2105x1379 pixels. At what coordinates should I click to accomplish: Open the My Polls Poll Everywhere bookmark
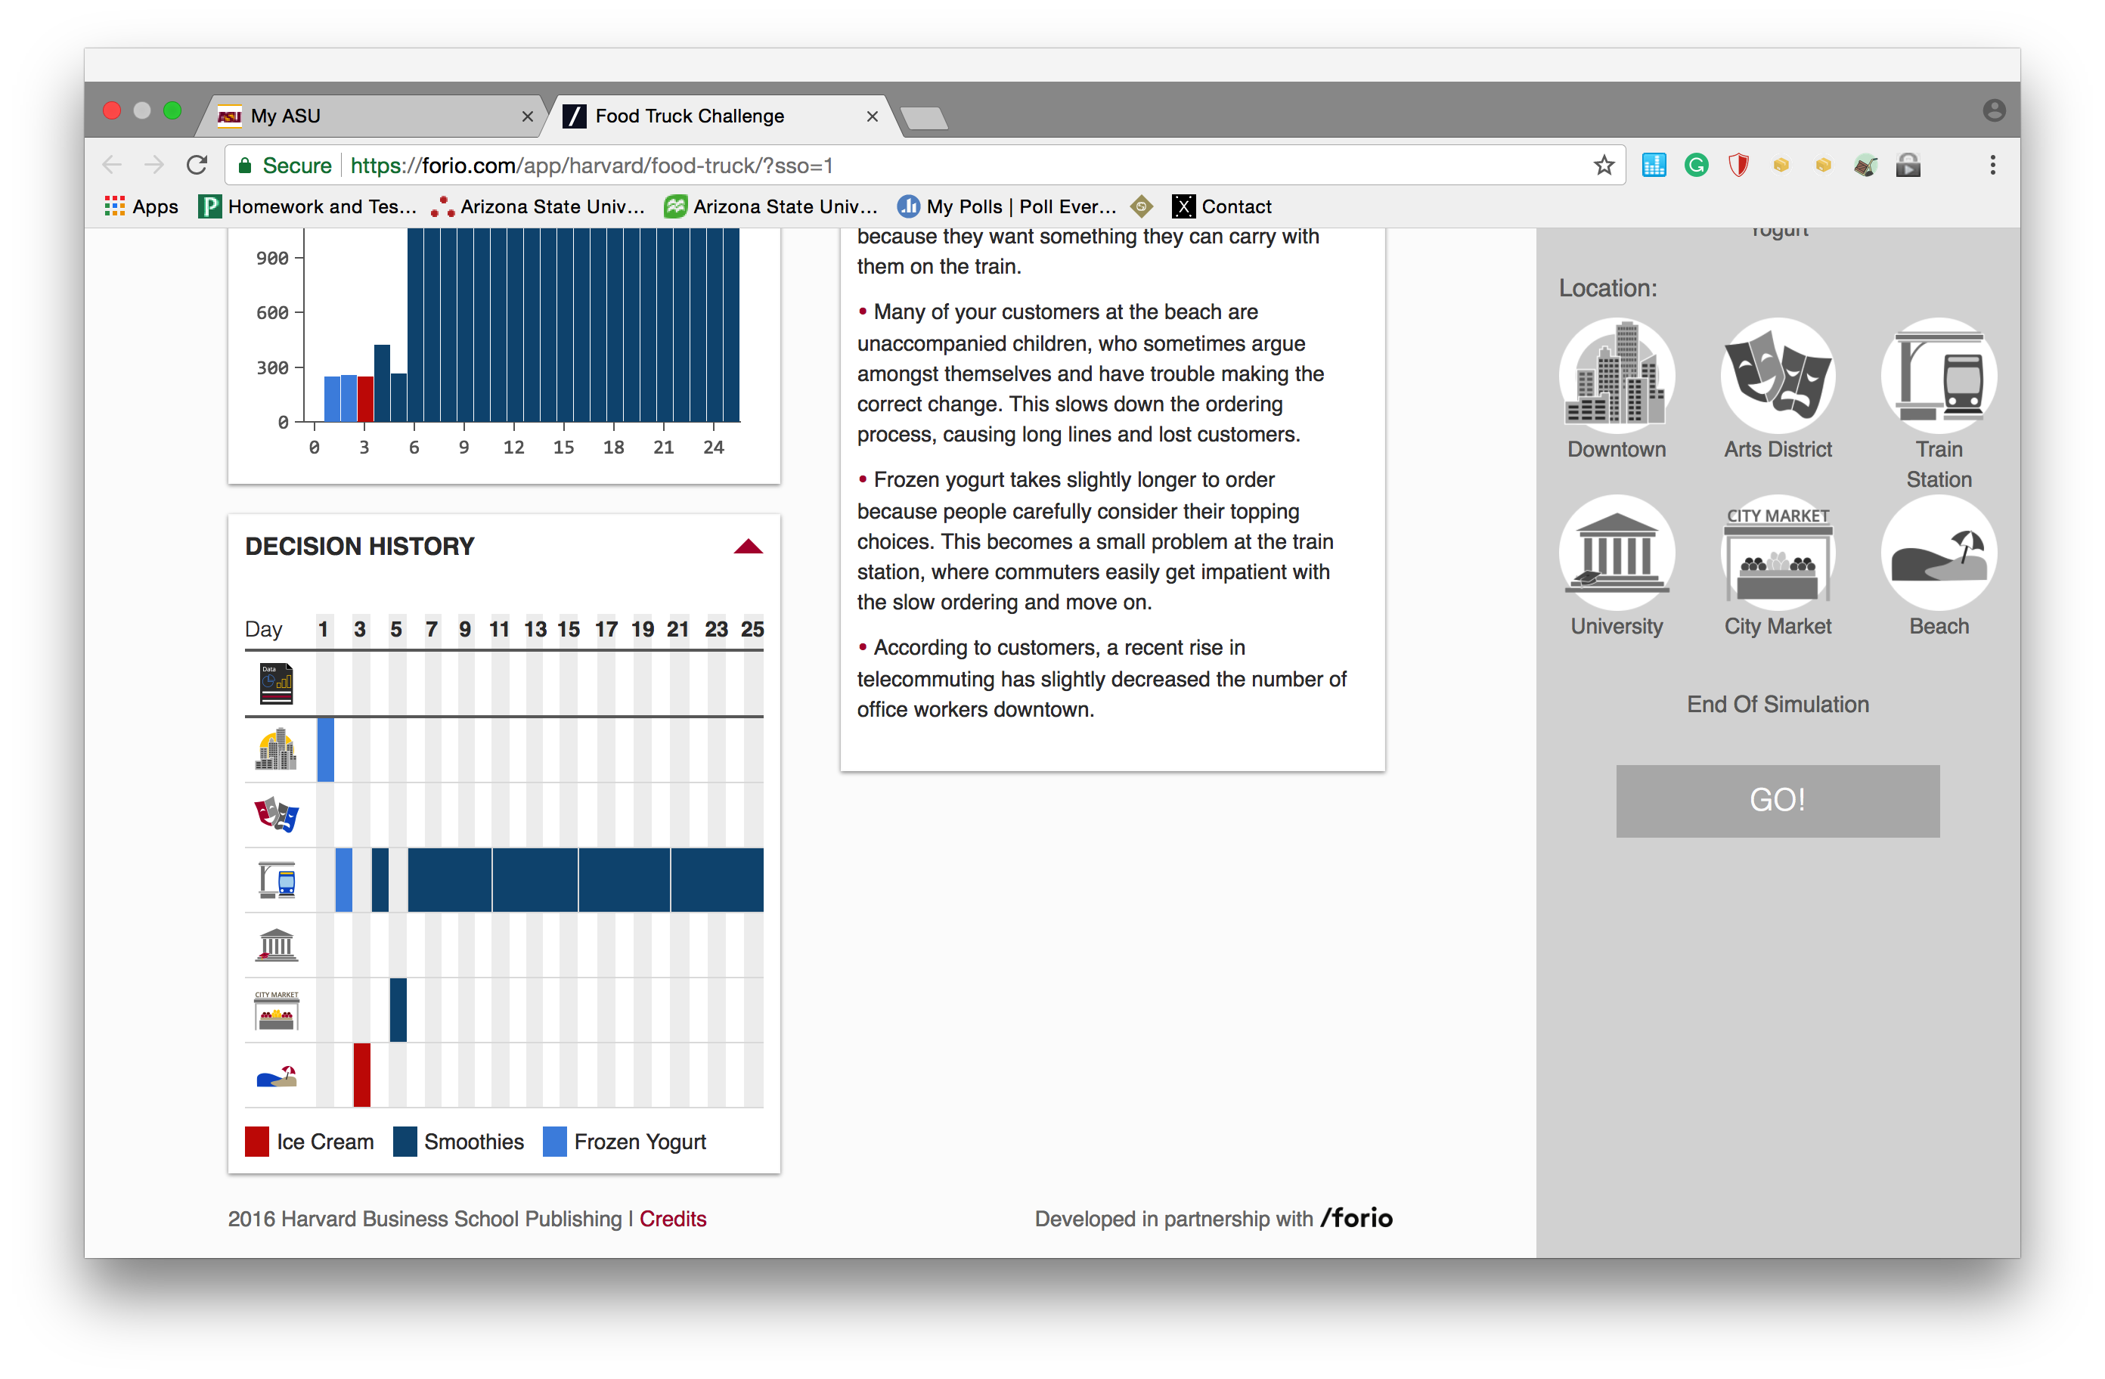coord(1006,207)
